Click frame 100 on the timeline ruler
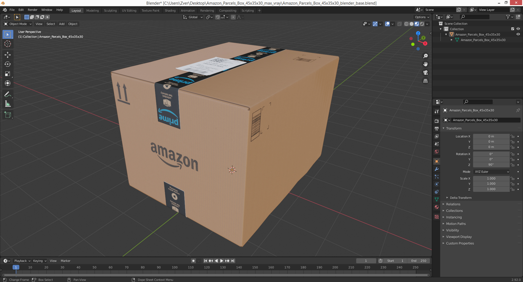This screenshot has height=282, width=523. click(x=175, y=267)
